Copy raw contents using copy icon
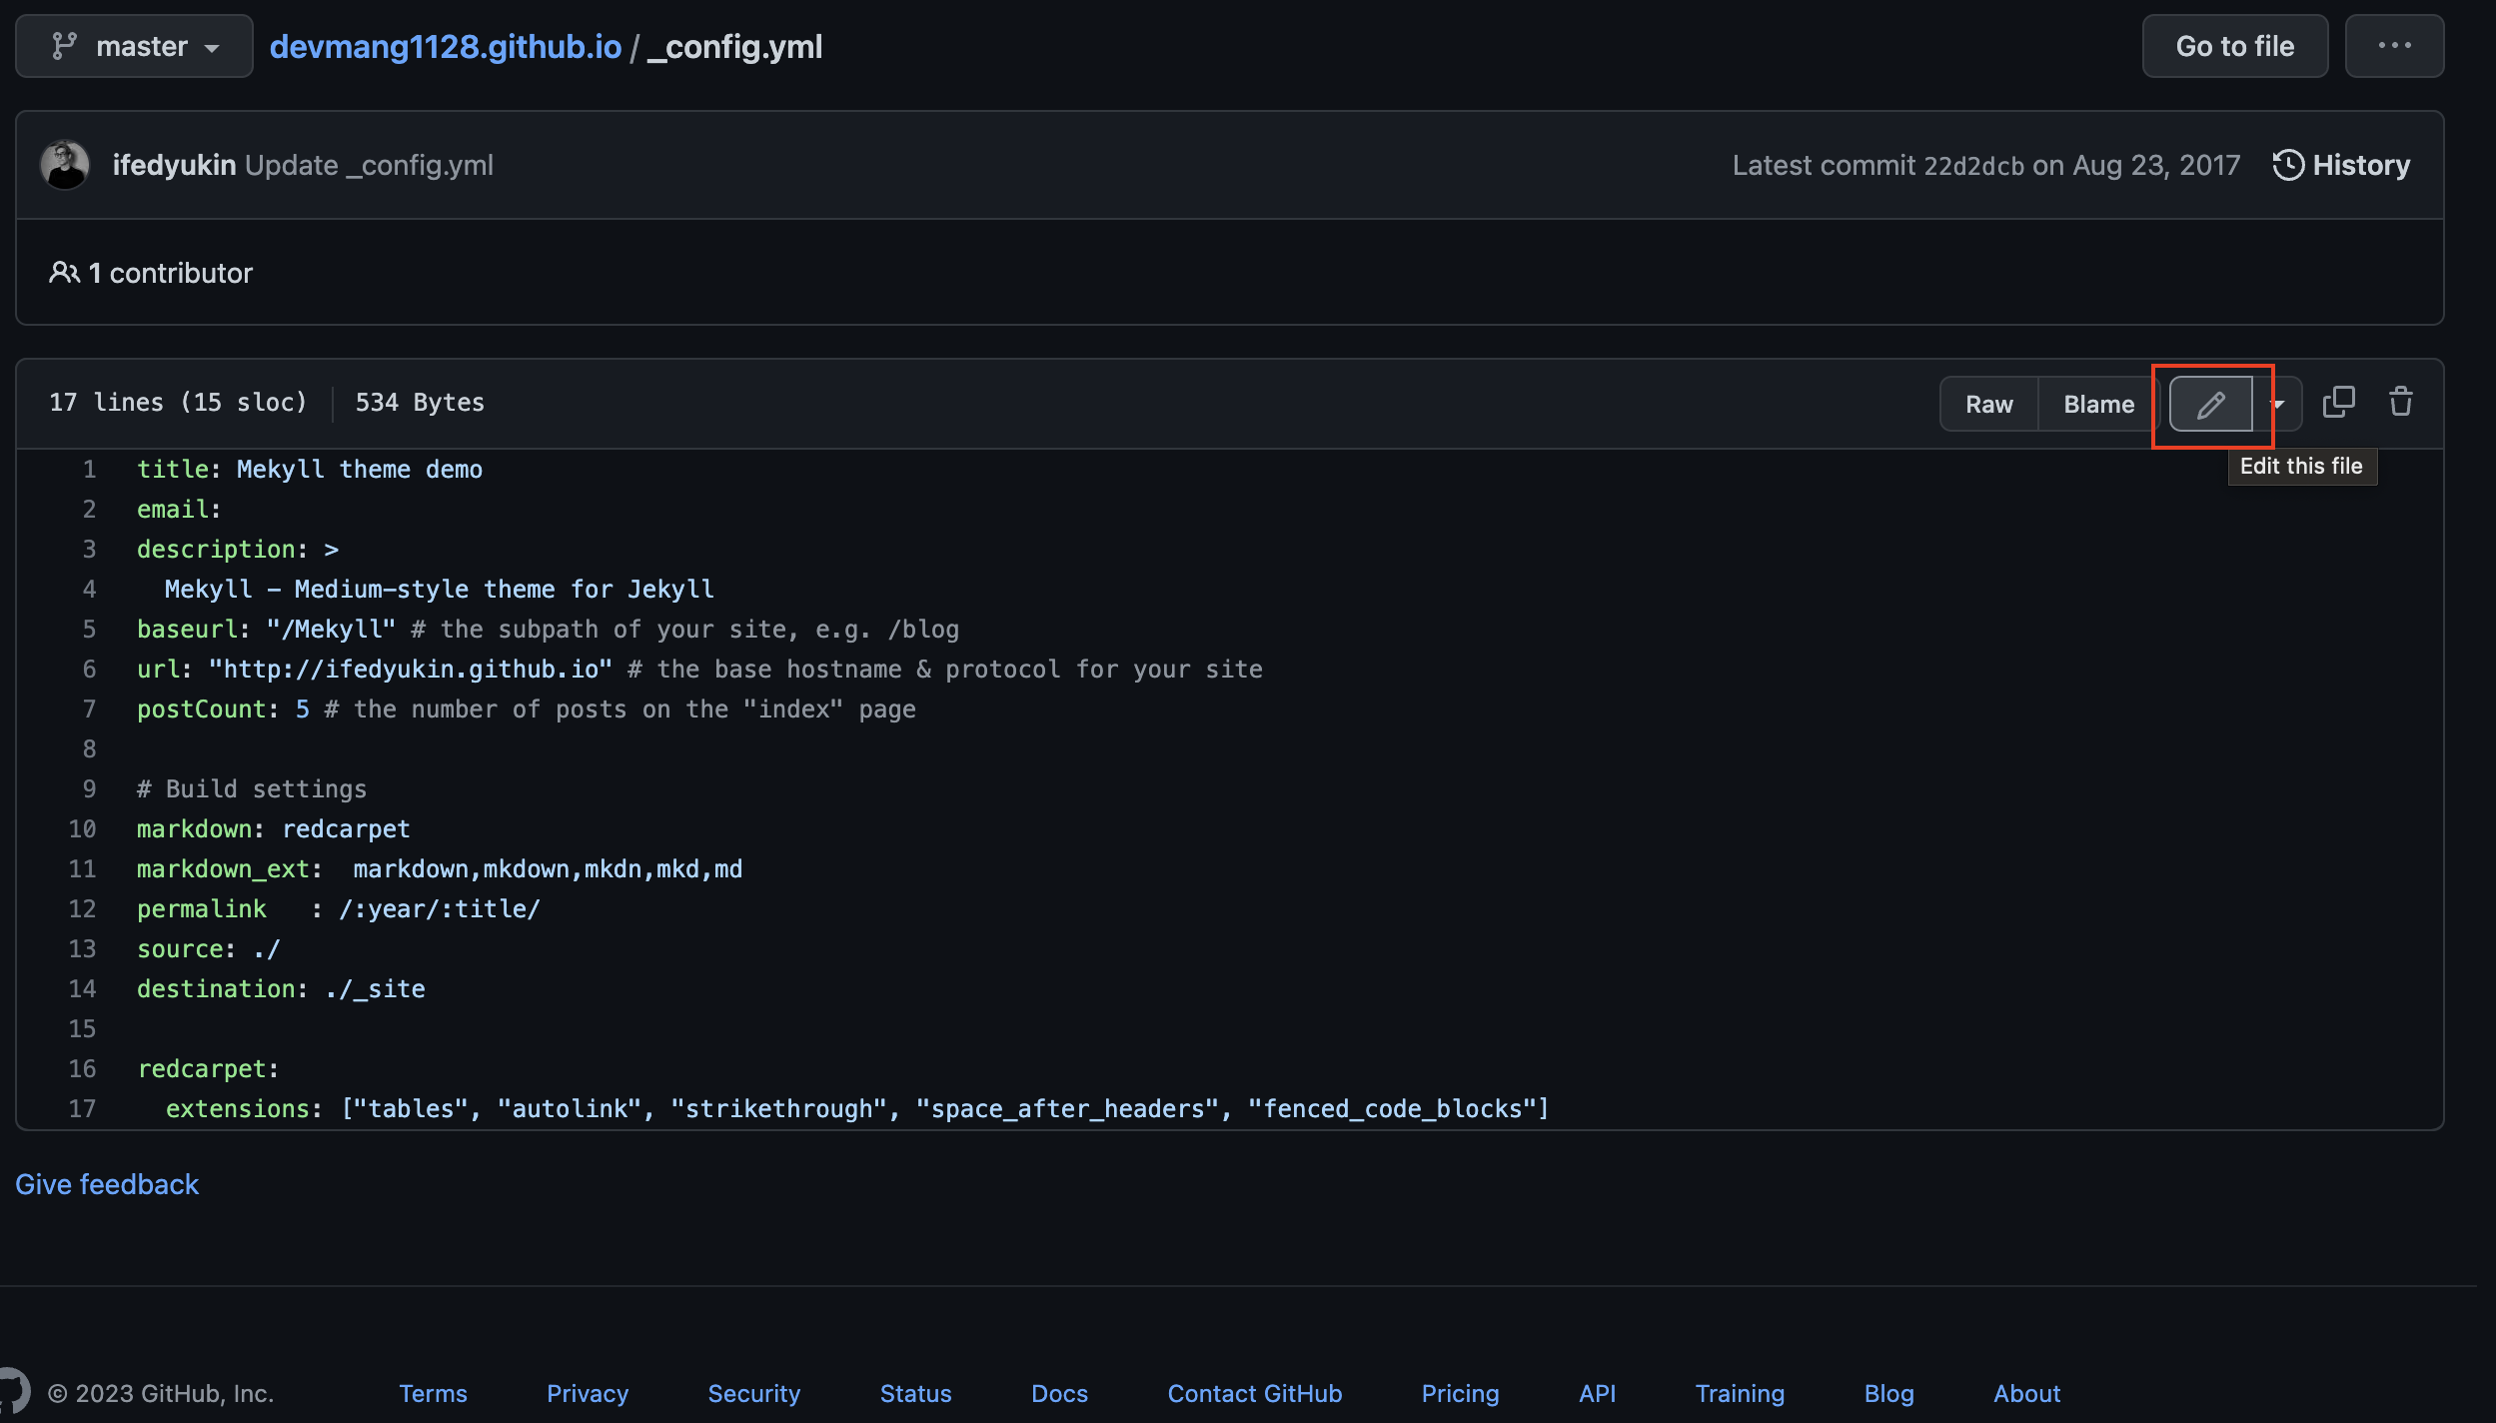Image resolution: width=2496 pixels, height=1423 pixels. [x=2338, y=403]
